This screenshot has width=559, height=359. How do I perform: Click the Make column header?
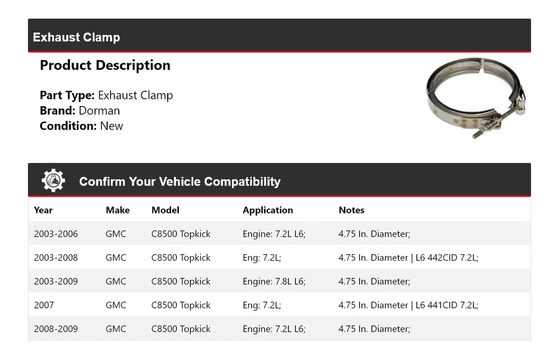[118, 210]
